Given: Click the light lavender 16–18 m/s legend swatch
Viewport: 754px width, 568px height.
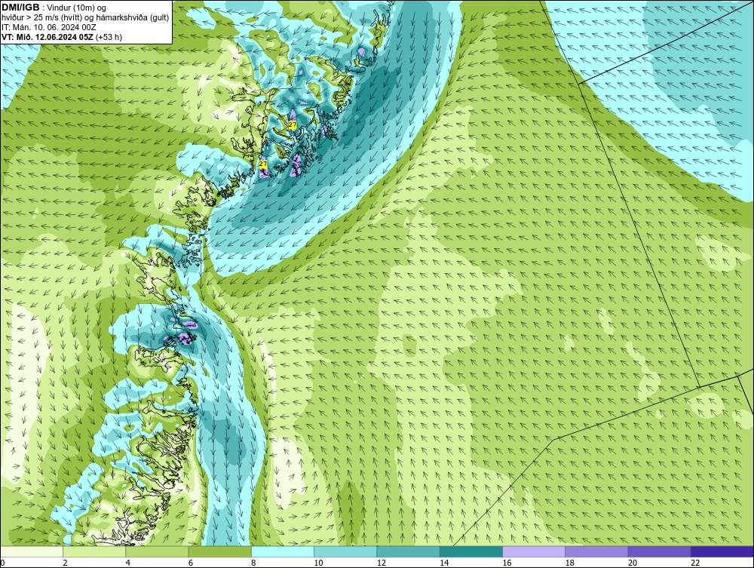Looking at the screenshot, I should tap(534, 551).
